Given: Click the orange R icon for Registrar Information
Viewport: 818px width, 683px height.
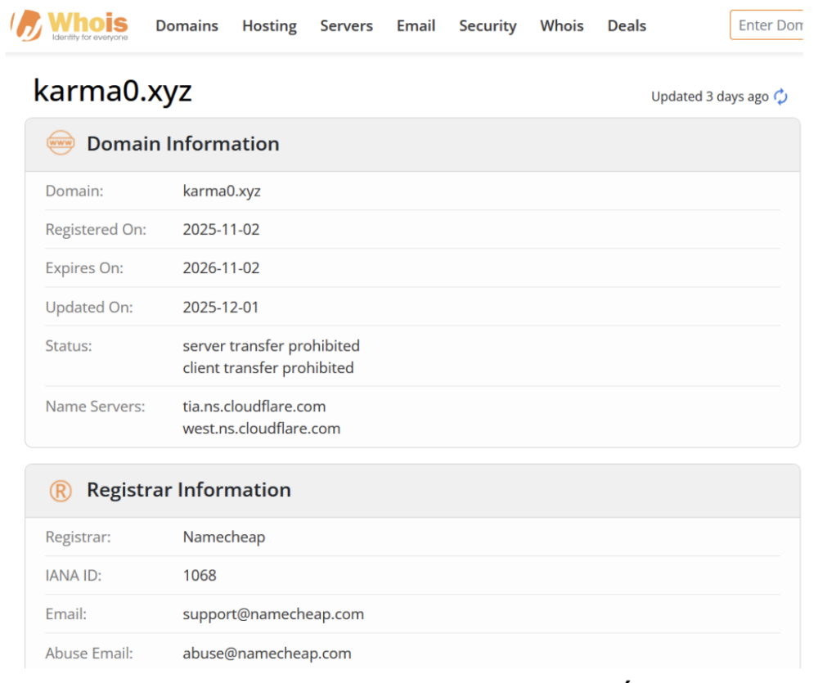Looking at the screenshot, I should point(61,490).
